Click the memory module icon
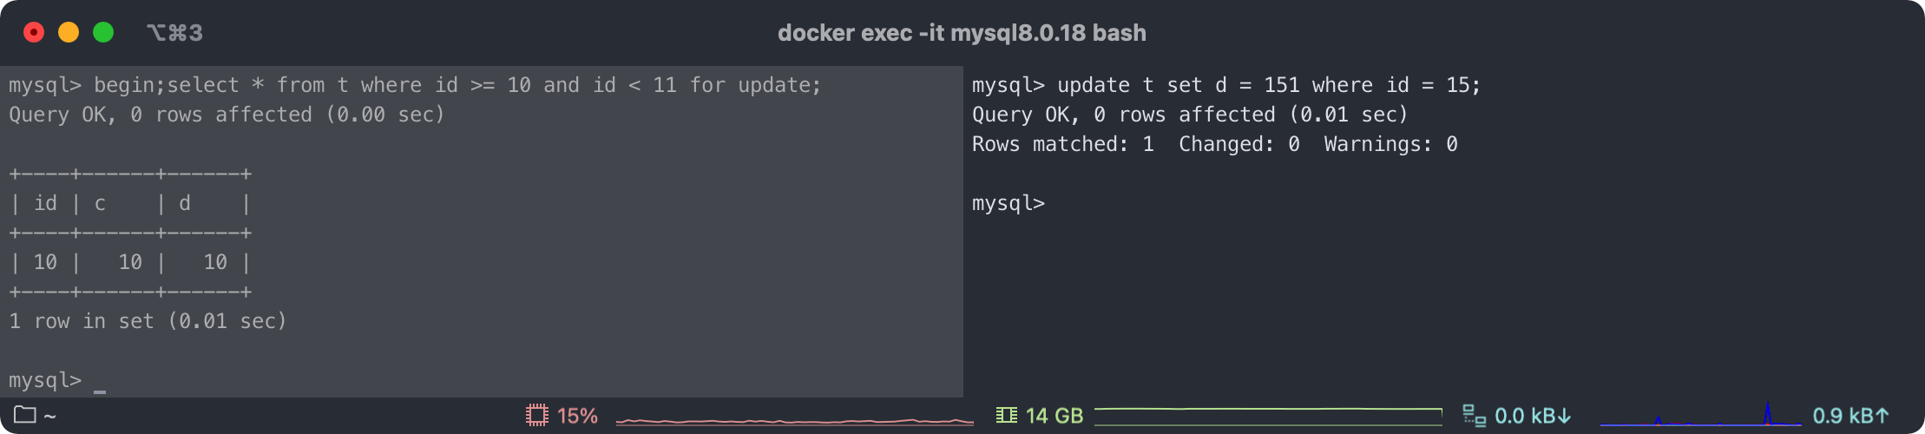Screen dimensions: 1925x434 (1006, 416)
